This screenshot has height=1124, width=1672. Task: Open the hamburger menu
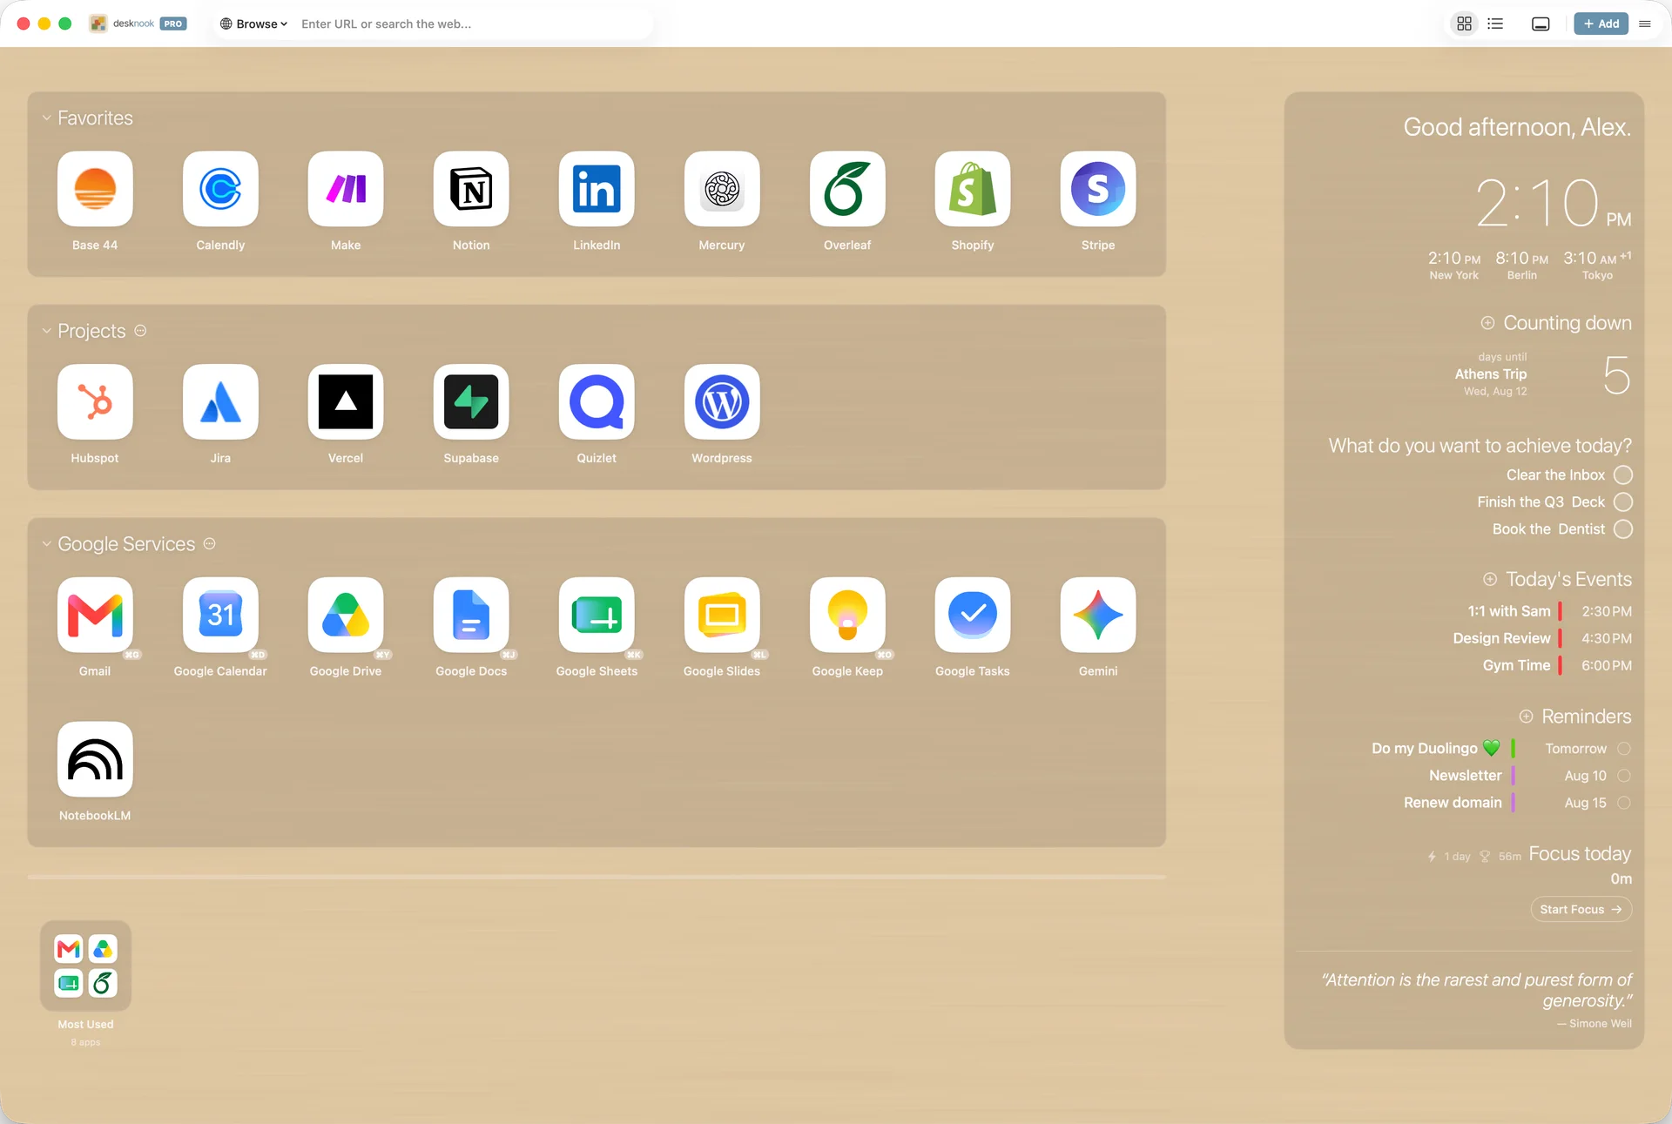click(x=1645, y=24)
